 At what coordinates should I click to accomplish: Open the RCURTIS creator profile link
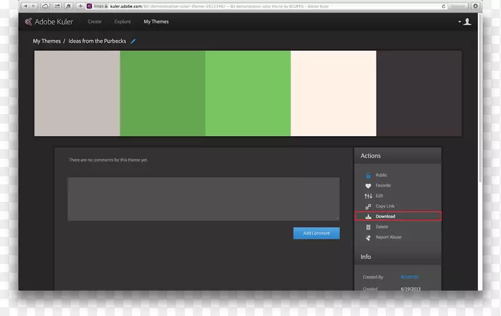[409, 277]
